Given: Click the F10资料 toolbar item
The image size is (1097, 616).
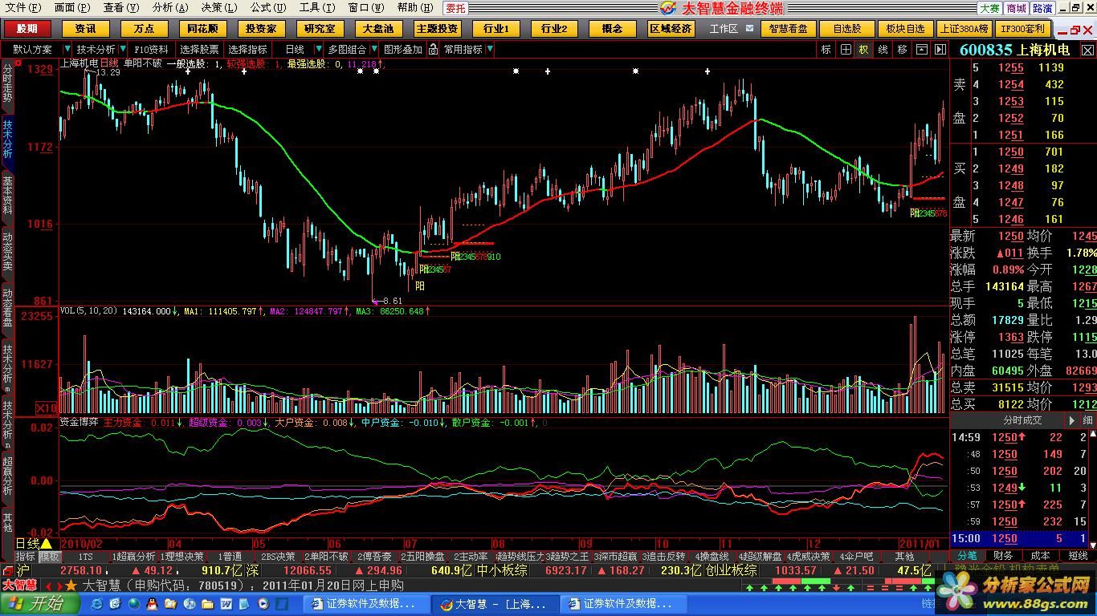Looking at the screenshot, I should click(x=152, y=49).
